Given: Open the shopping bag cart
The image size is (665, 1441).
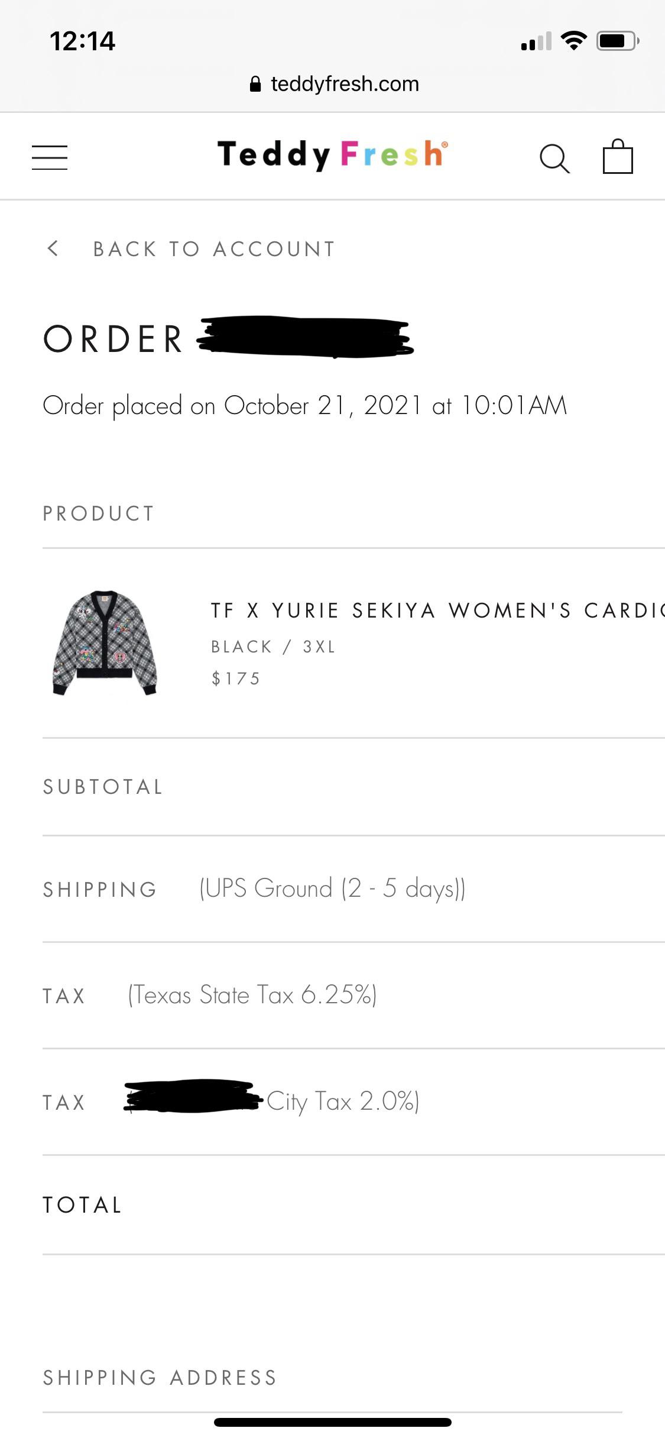Looking at the screenshot, I should coord(618,157).
